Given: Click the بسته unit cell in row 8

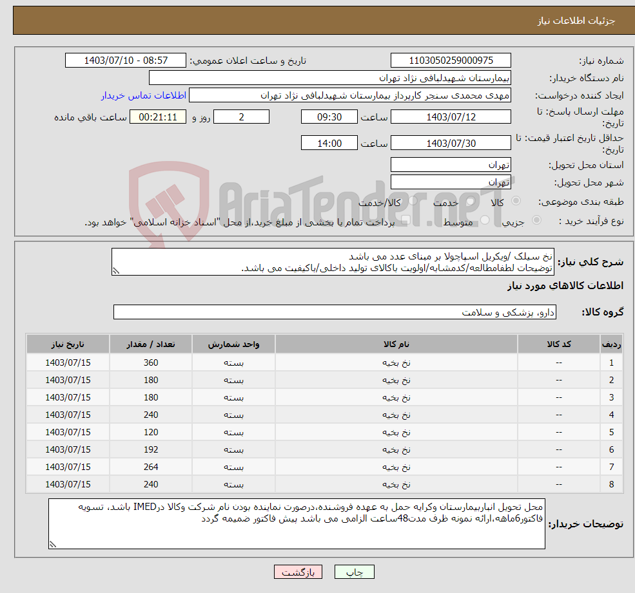Looking at the screenshot, I should tap(233, 485).
